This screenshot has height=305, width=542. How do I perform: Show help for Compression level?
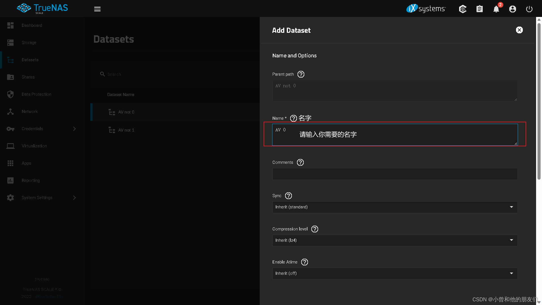click(x=315, y=229)
